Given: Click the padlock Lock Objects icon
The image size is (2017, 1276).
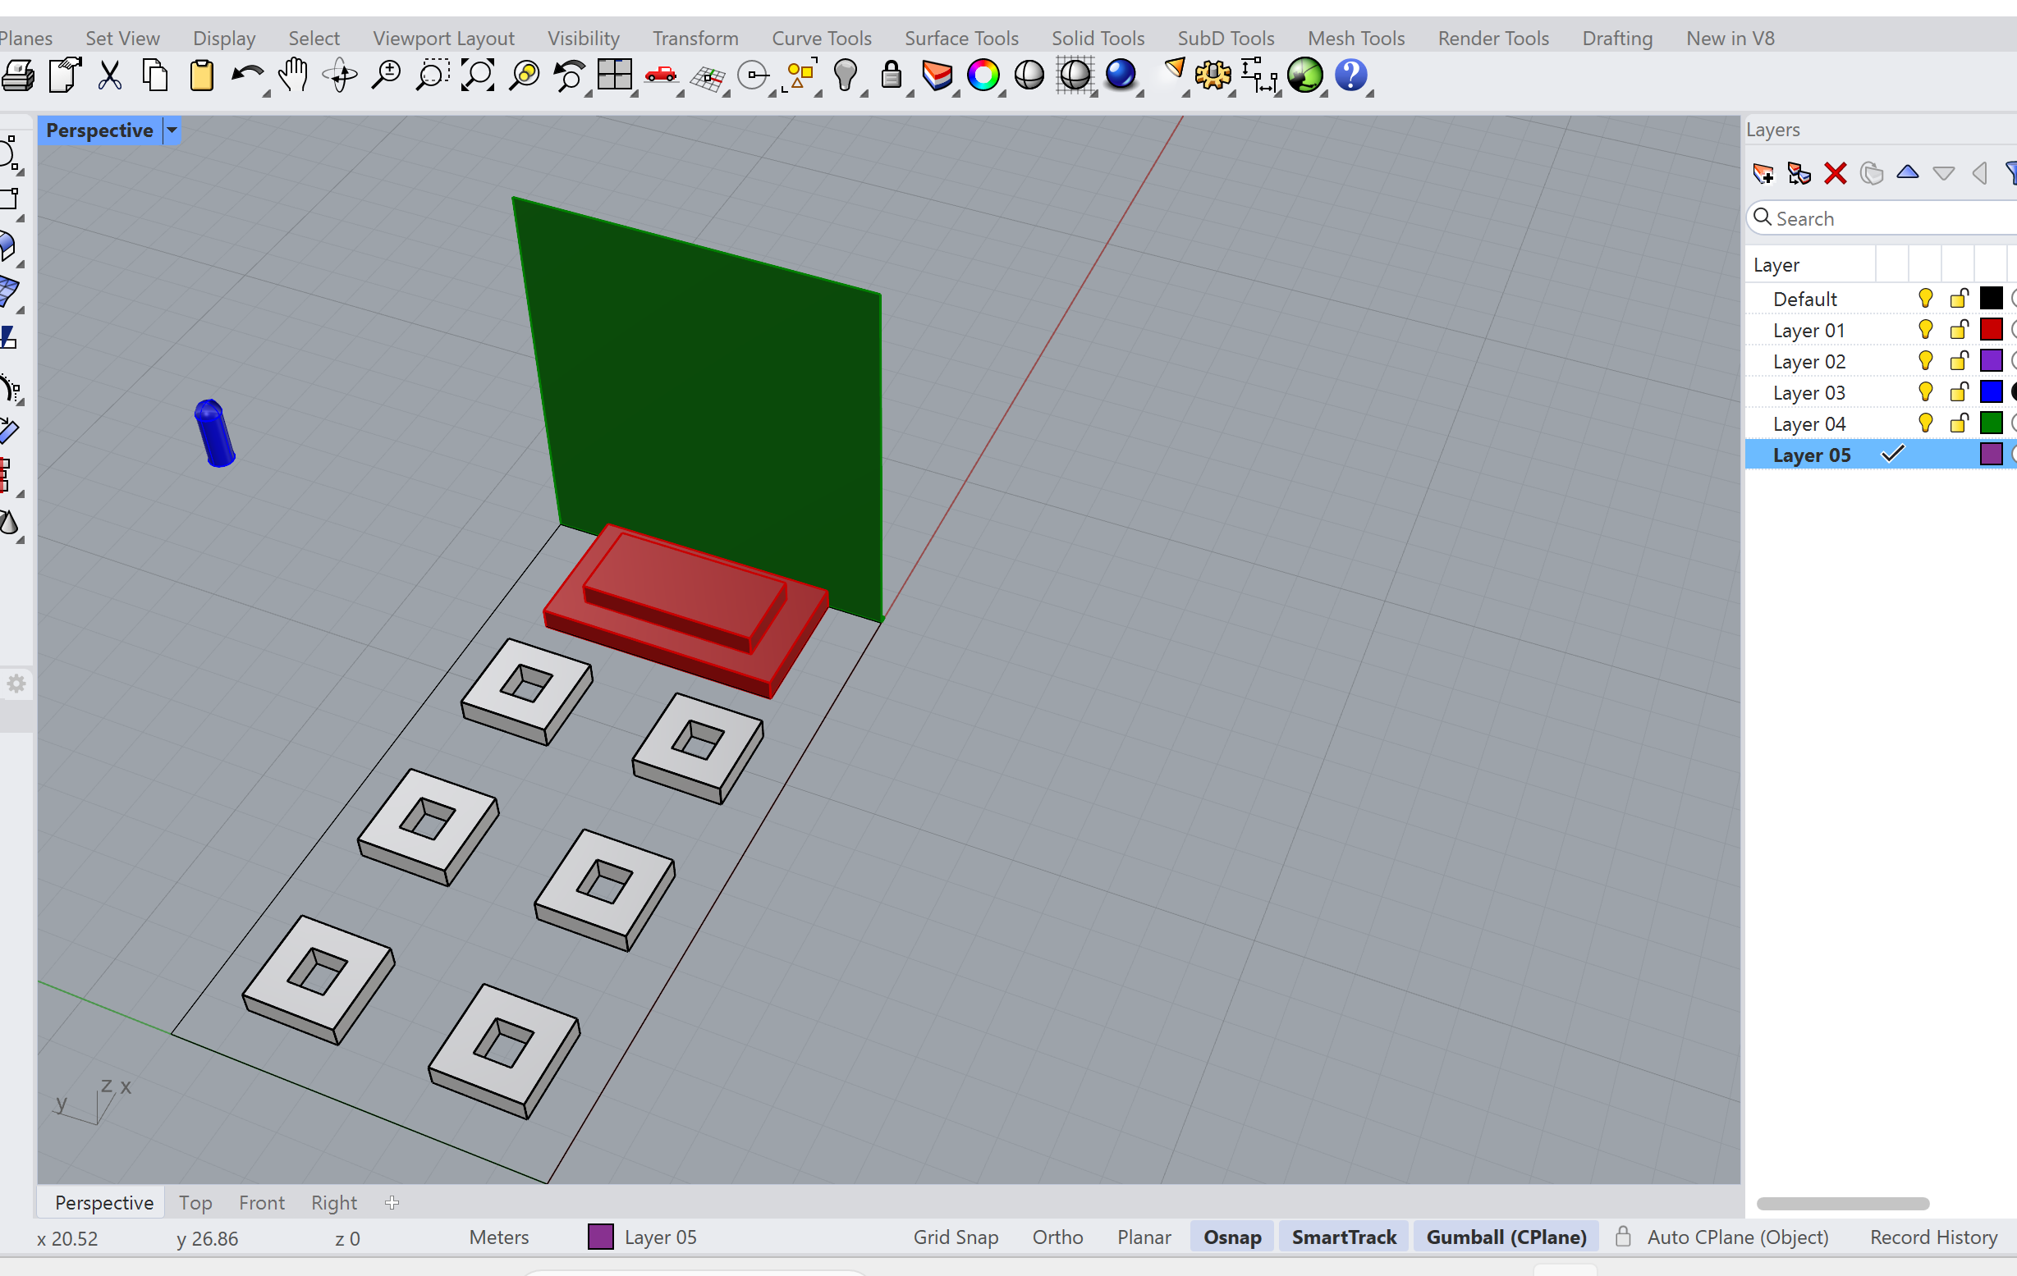Looking at the screenshot, I should point(892,76).
